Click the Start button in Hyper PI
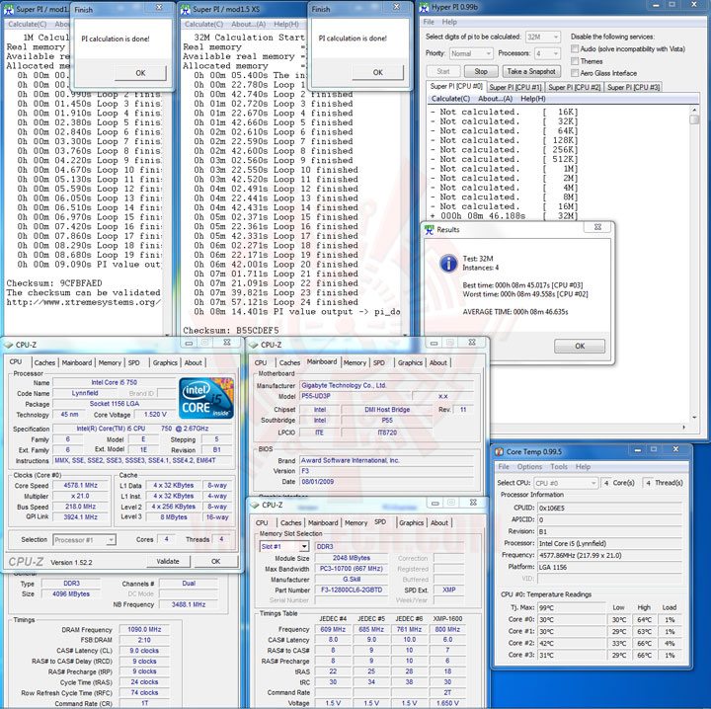The image size is (711, 709). pyautogui.click(x=443, y=72)
